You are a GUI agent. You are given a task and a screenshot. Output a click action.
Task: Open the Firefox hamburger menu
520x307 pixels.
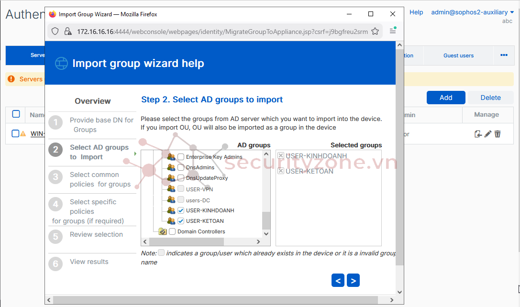[x=393, y=31]
